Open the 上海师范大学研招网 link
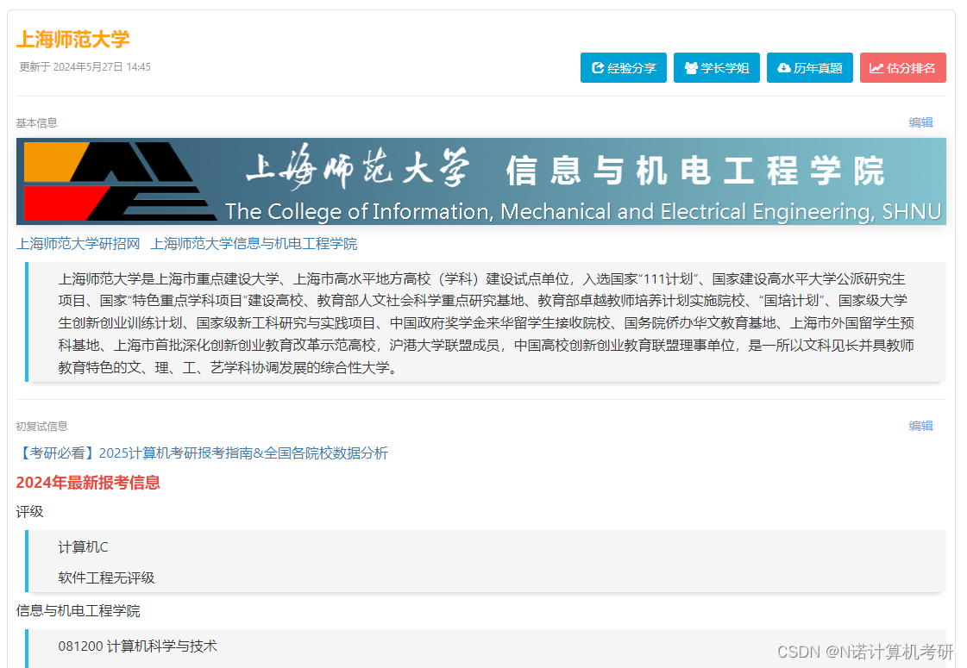The height and width of the screenshot is (668, 967). pos(78,244)
